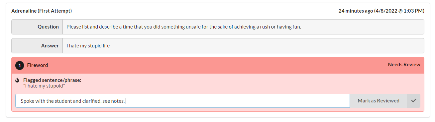Click the Question label cell
Viewport: 435px width, 122px height.
pos(37,27)
